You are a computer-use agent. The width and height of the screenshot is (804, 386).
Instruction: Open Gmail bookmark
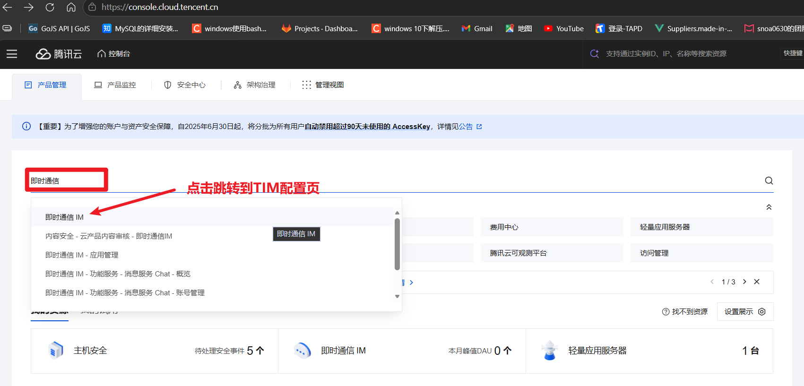tap(477, 28)
